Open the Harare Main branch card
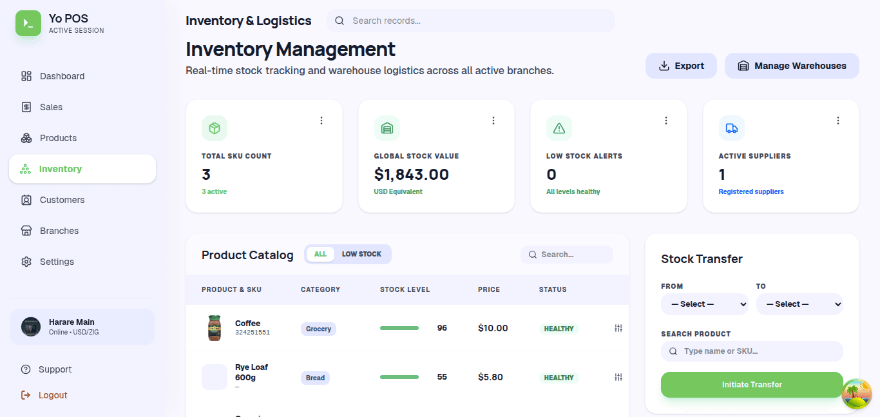 (x=82, y=327)
